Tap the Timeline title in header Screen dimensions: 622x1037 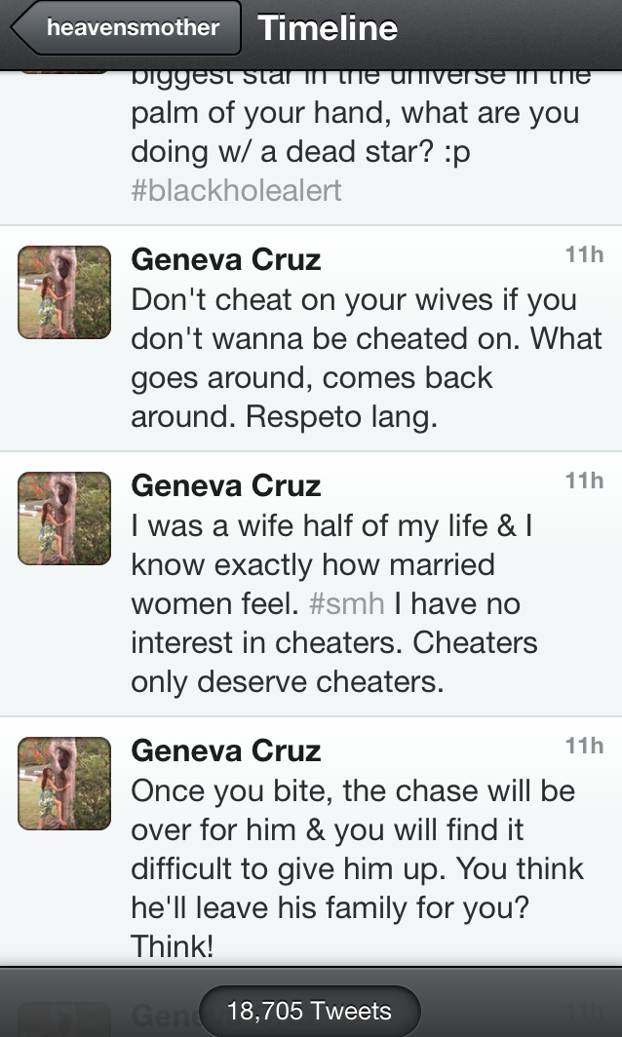328,28
